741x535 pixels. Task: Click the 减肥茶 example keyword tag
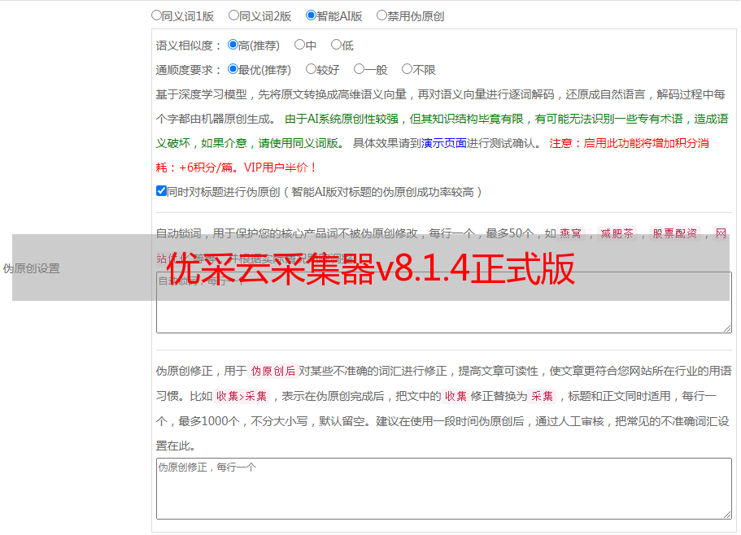pos(617,233)
